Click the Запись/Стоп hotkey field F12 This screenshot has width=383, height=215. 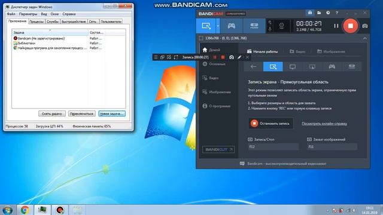coord(273,147)
